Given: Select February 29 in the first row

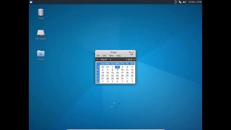Looking at the screenshot, I should 108,67.
